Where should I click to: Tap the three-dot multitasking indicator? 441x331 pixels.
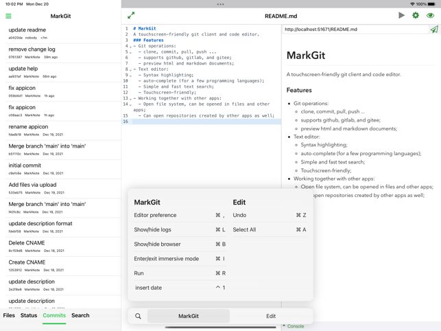tap(221, 4)
